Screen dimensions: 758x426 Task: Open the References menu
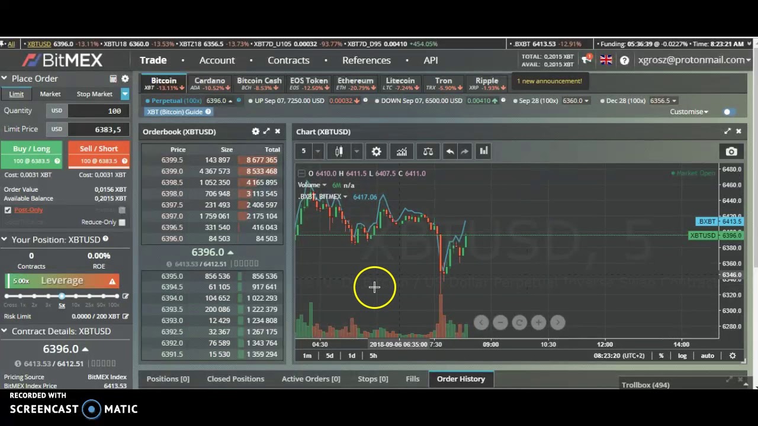click(x=367, y=60)
